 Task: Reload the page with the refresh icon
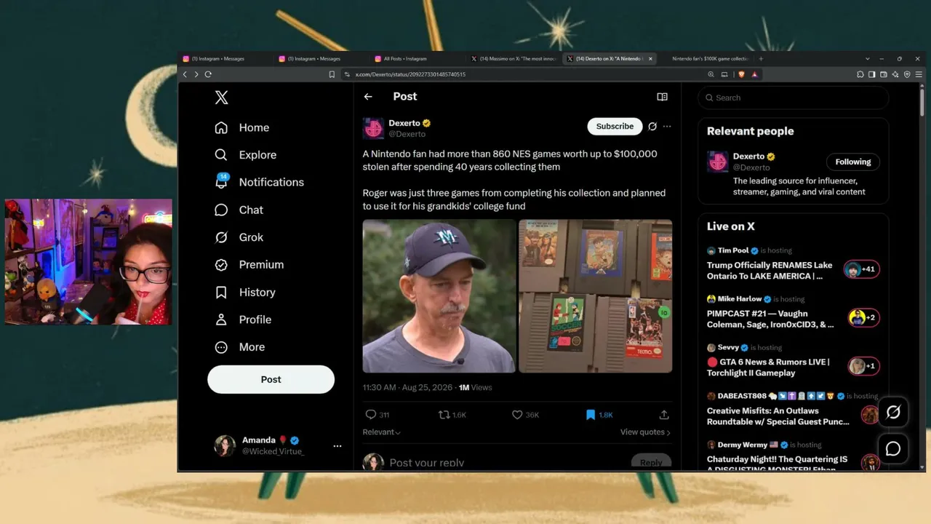tap(208, 74)
